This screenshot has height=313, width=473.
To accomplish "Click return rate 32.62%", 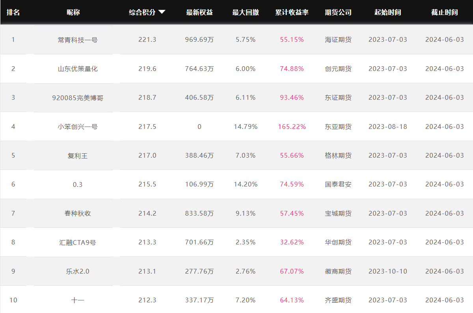I will [x=292, y=242].
